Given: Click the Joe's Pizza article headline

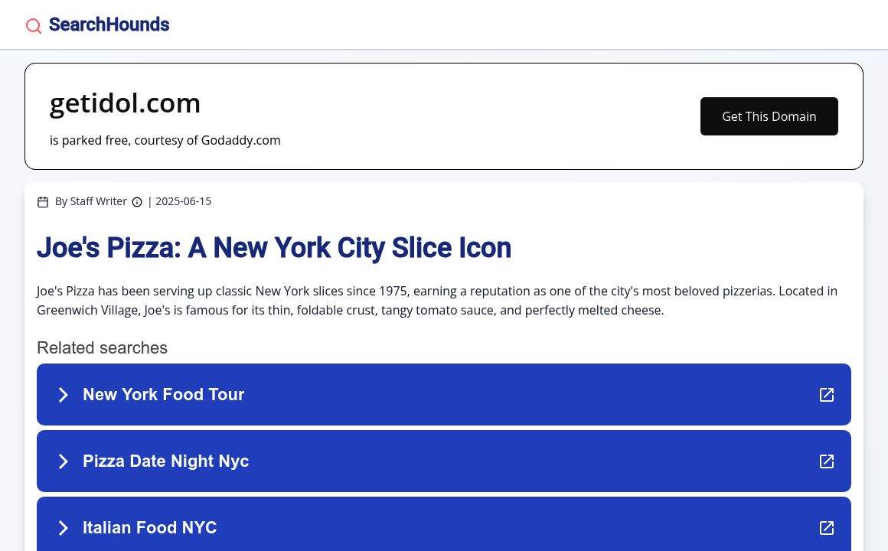Looking at the screenshot, I should tap(274, 248).
